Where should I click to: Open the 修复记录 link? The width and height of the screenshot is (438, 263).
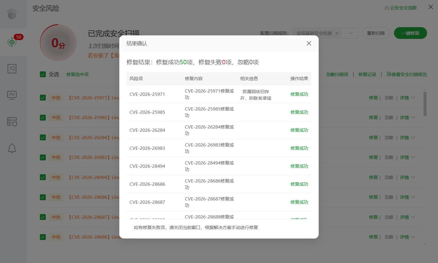coord(367,74)
